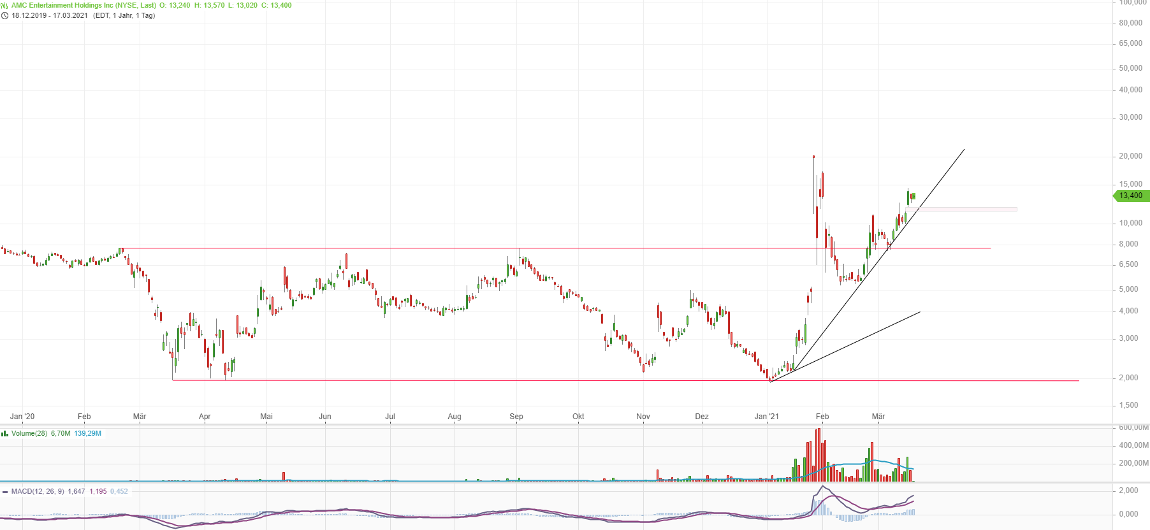Click the 20,000 price axis label
This screenshot has height=530, width=1150.
click(1131, 156)
